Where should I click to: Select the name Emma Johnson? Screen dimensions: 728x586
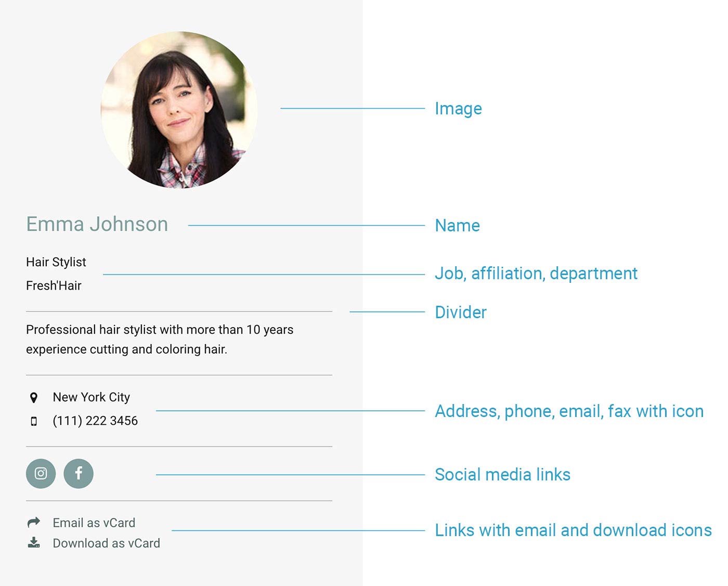[97, 224]
